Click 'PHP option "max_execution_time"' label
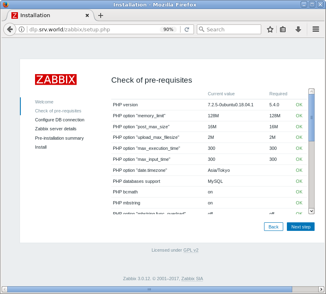326x294 pixels. coord(146,148)
